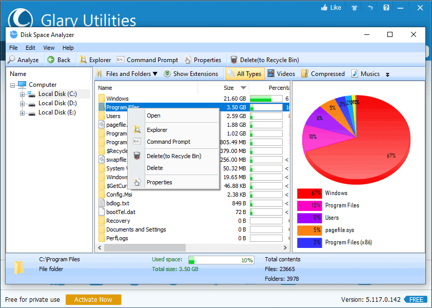Click the used space 10% progress bar
This screenshot has width=432, height=308.
(221, 260)
